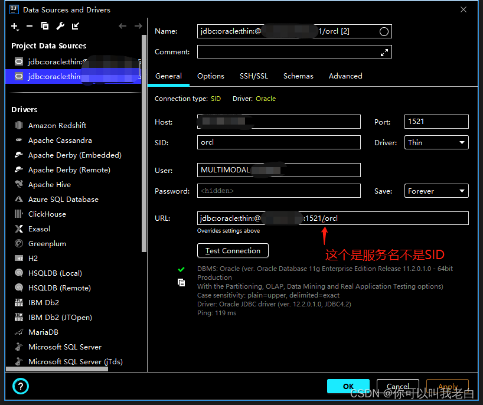This screenshot has height=405, width=483.
Task: Navigate back with left arrow
Action: tap(123, 26)
